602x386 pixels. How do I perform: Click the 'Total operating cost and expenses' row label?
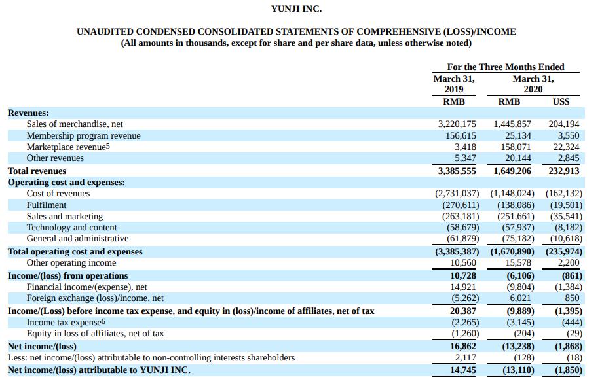(x=75, y=251)
